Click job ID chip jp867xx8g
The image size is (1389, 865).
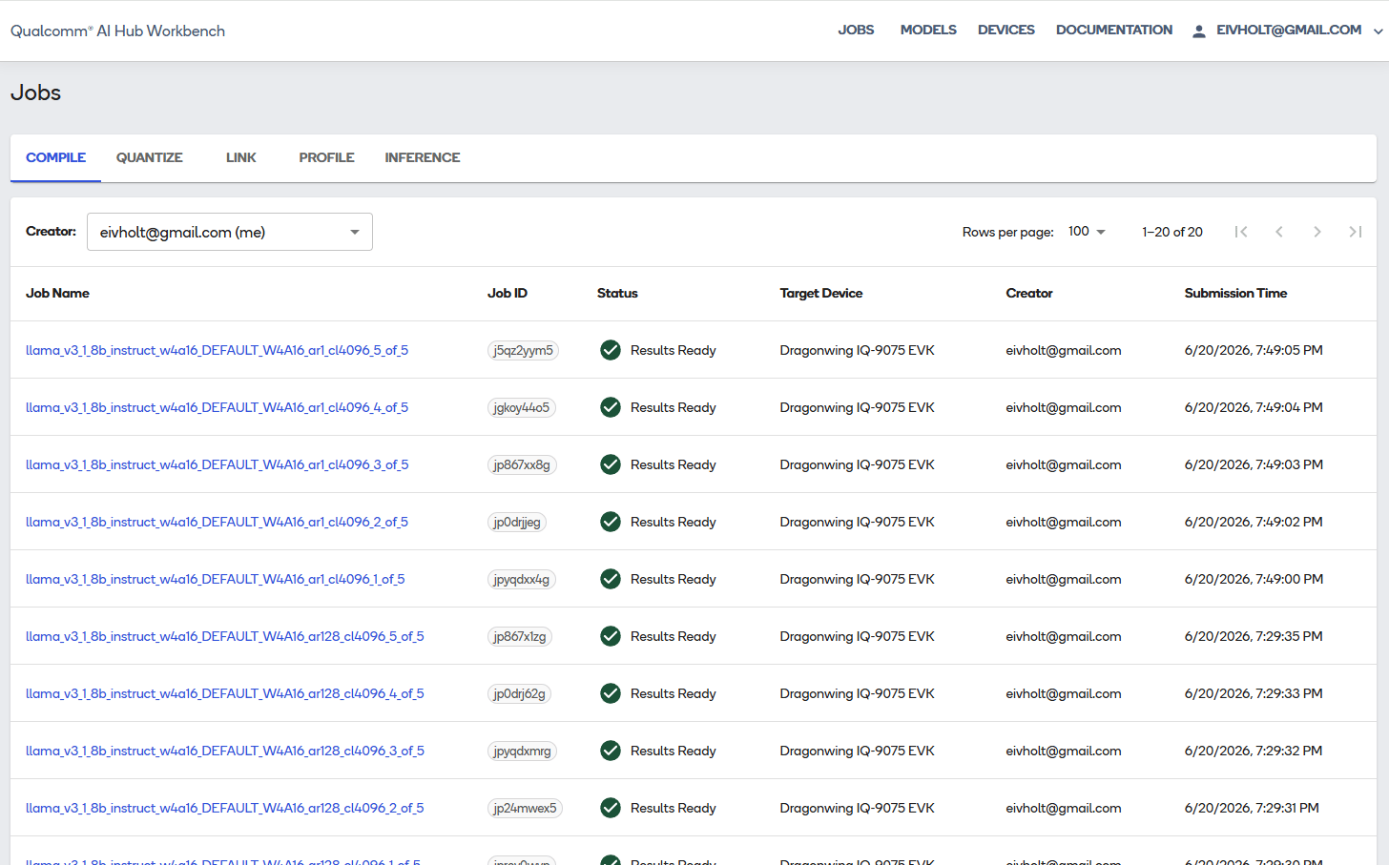522,464
